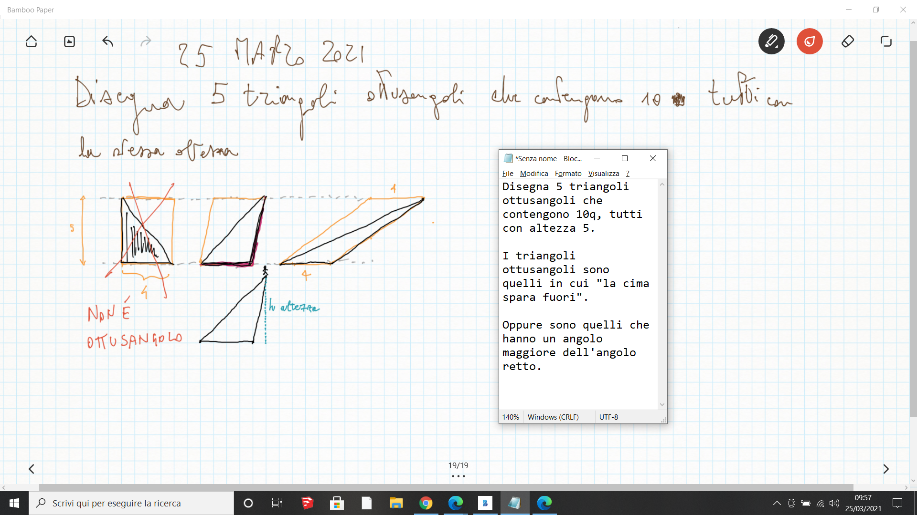Select the pen tool

point(771,41)
